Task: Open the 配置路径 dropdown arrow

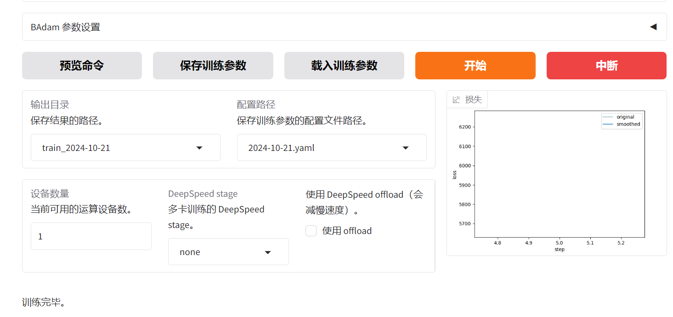Action: 406,148
